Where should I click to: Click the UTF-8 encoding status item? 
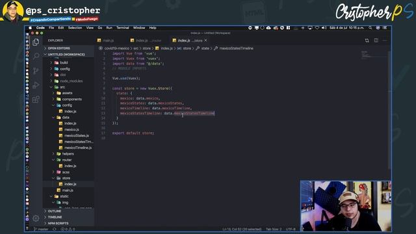point(291,229)
